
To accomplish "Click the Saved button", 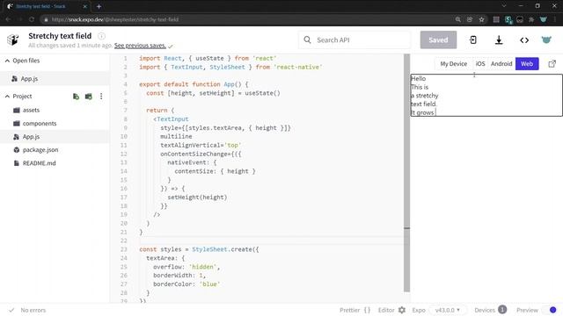I will click(438, 39).
